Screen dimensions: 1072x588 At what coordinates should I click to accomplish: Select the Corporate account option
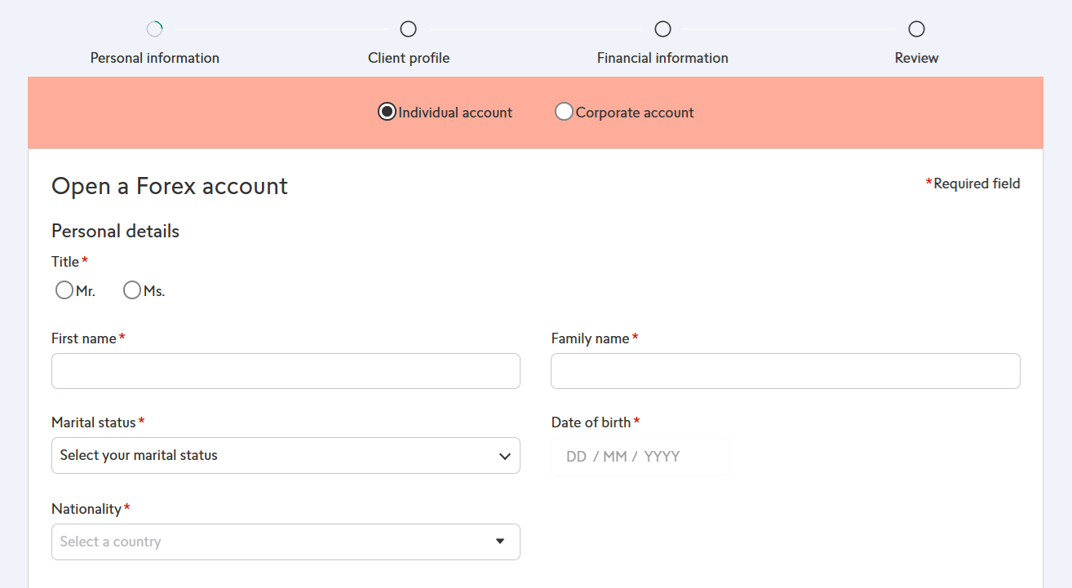pos(564,112)
